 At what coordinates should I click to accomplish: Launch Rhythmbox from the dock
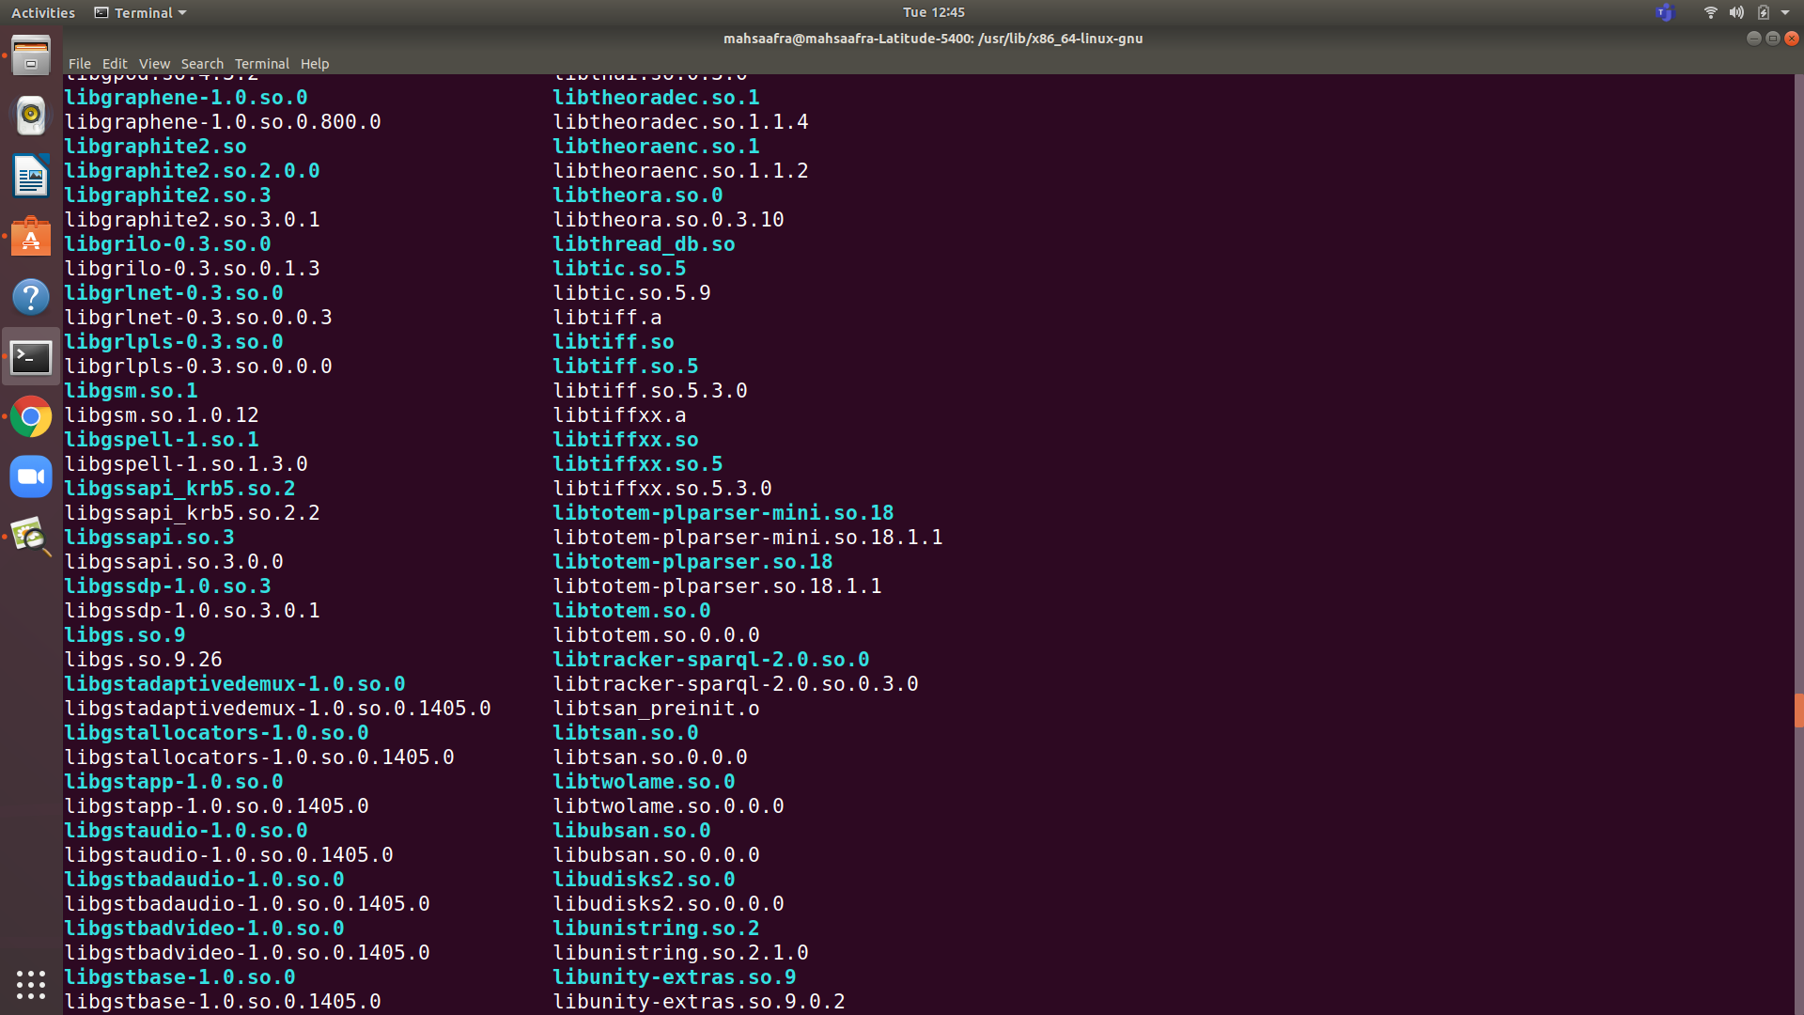click(x=31, y=116)
